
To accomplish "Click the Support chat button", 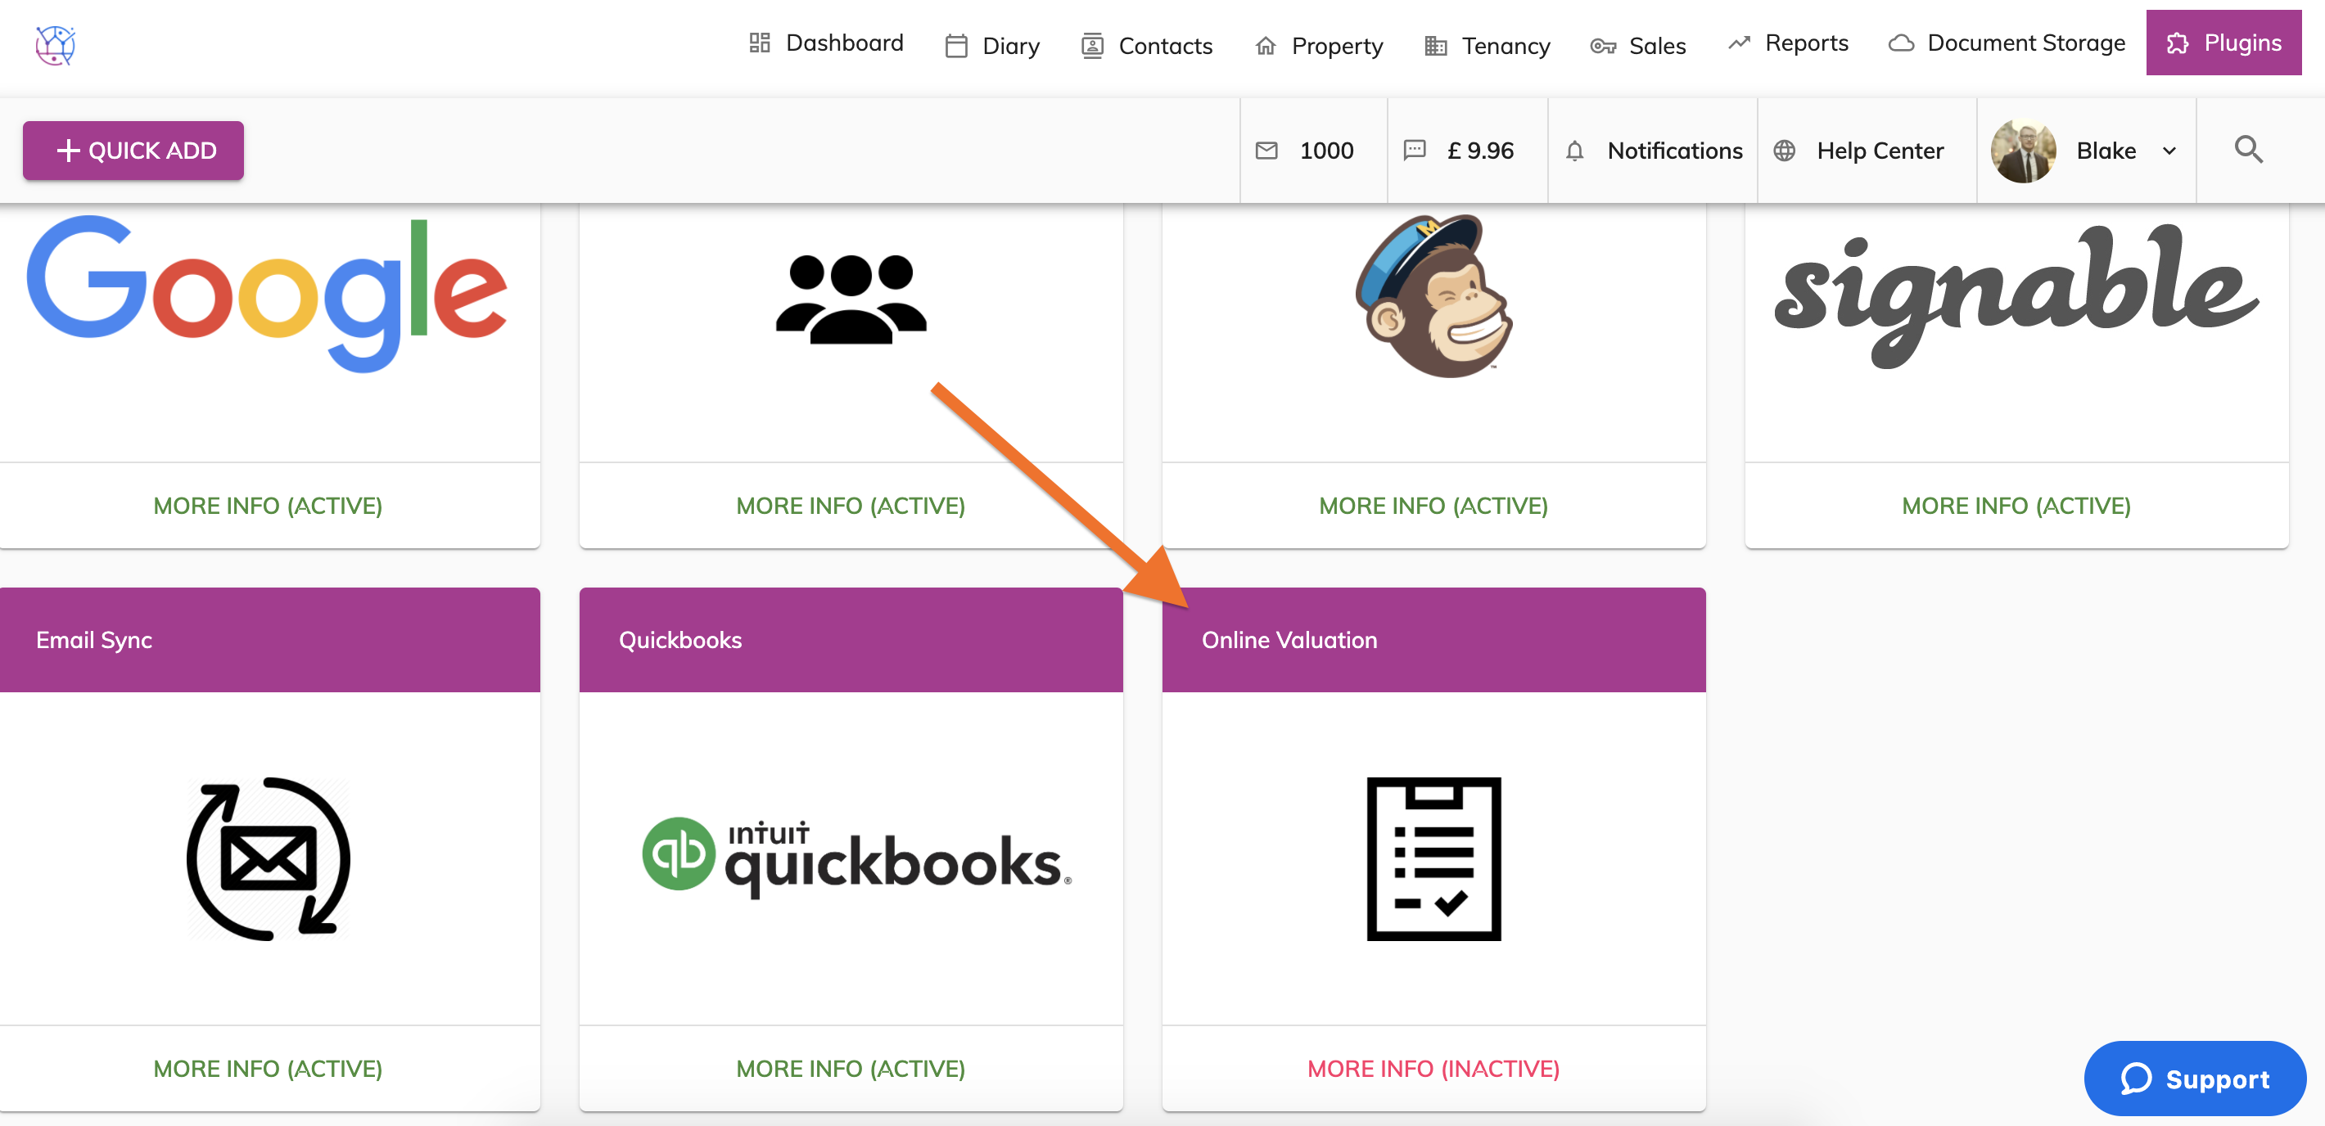I will click(x=2194, y=1079).
